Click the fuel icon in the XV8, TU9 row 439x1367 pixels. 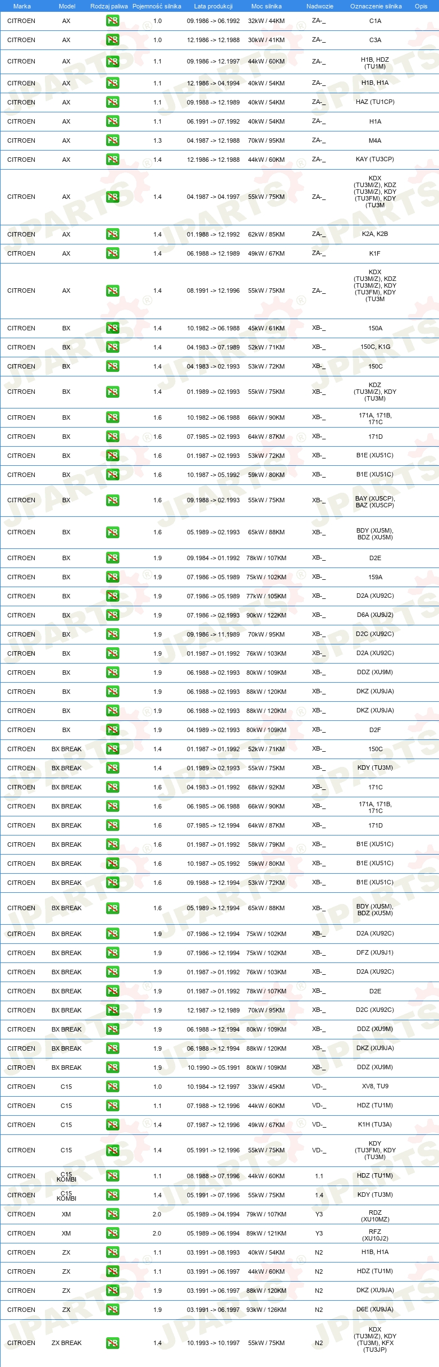click(113, 1087)
